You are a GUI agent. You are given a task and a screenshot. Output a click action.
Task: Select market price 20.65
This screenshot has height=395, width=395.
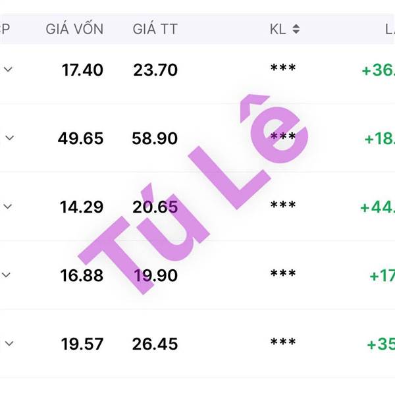[x=155, y=207]
